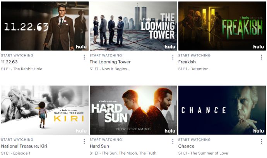Image resolution: width=267 pixels, height=158 pixels.
Task: Open more options menu for Hard Sun
Action: [x=173, y=141]
